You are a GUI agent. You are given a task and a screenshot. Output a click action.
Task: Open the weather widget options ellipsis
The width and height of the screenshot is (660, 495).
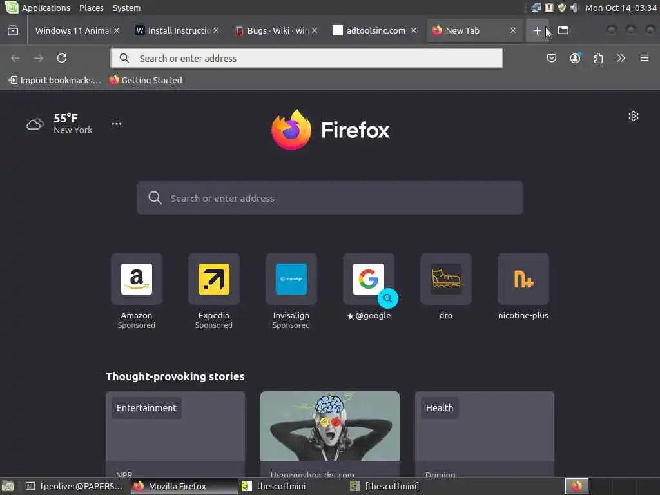click(117, 124)
